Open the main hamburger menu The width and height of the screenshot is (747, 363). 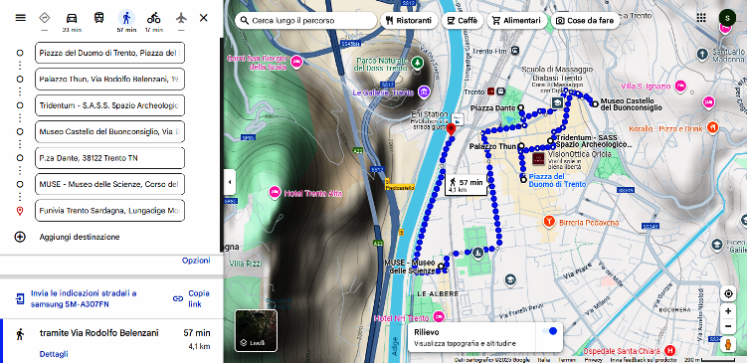[x=21, y=18]
